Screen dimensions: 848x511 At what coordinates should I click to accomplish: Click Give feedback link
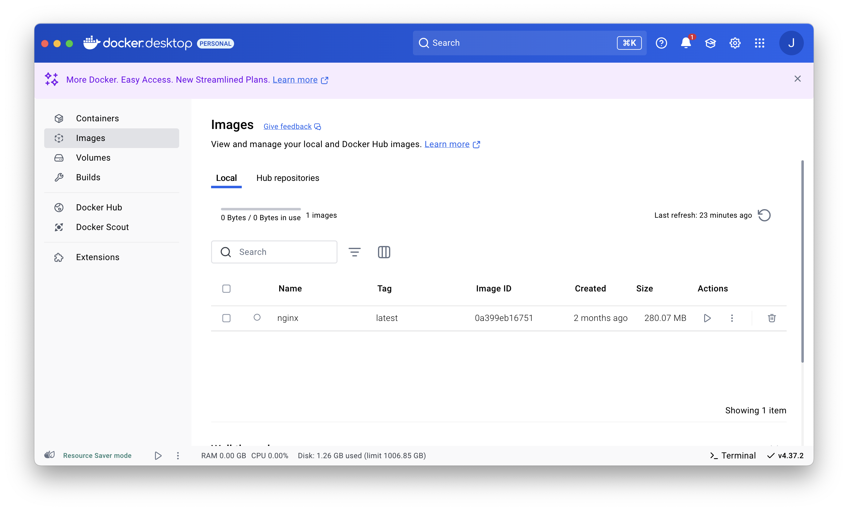click(x=292, y=127)
